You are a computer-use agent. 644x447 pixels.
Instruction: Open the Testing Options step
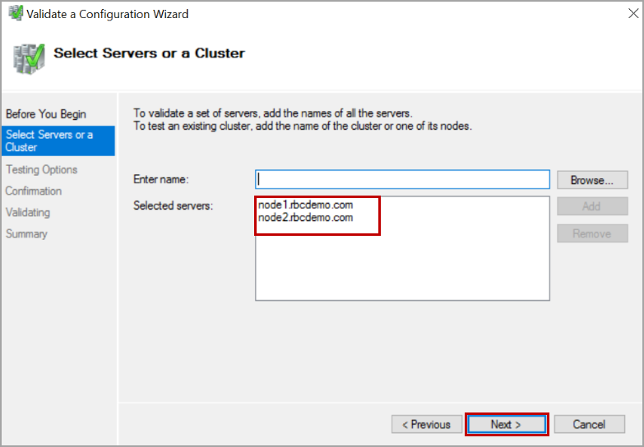(41, 169)
